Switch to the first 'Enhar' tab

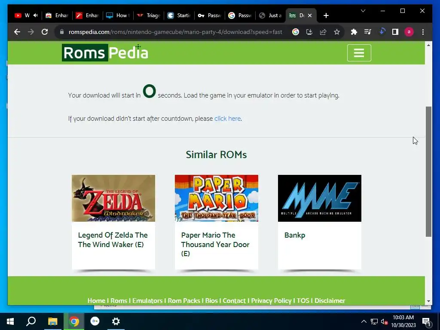(57, 15)
